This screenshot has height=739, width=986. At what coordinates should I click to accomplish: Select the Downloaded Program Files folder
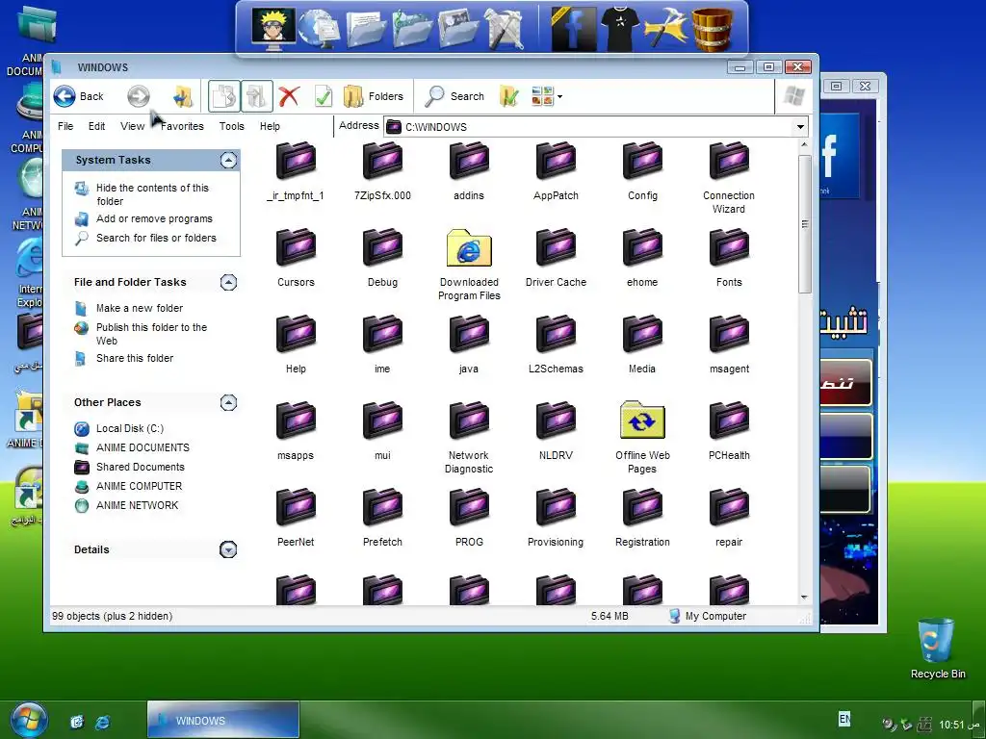click(x=469, y=265)
